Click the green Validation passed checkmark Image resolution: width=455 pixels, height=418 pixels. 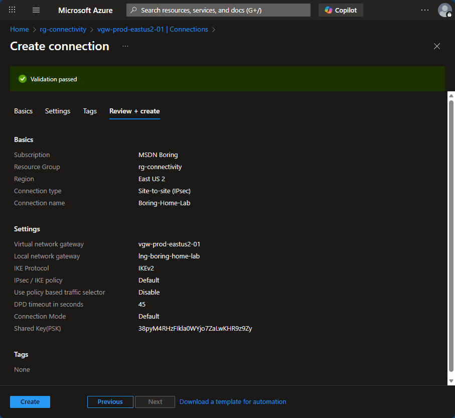[23, 79]
